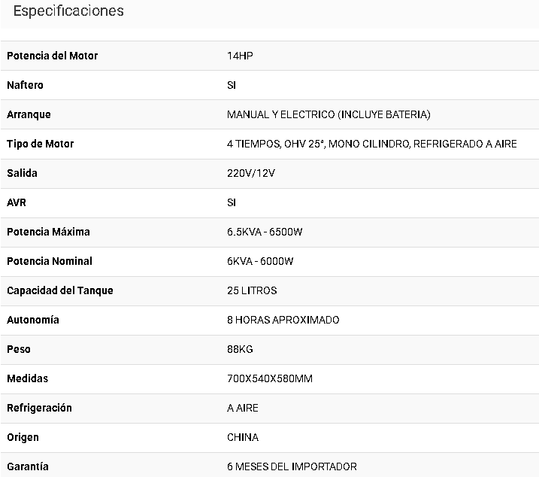Click the AVR row label
This screenshot has width=539, height=477.
[x=17, y=202]
